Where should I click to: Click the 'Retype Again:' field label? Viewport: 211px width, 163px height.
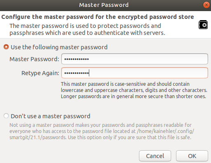click(40, 73)
